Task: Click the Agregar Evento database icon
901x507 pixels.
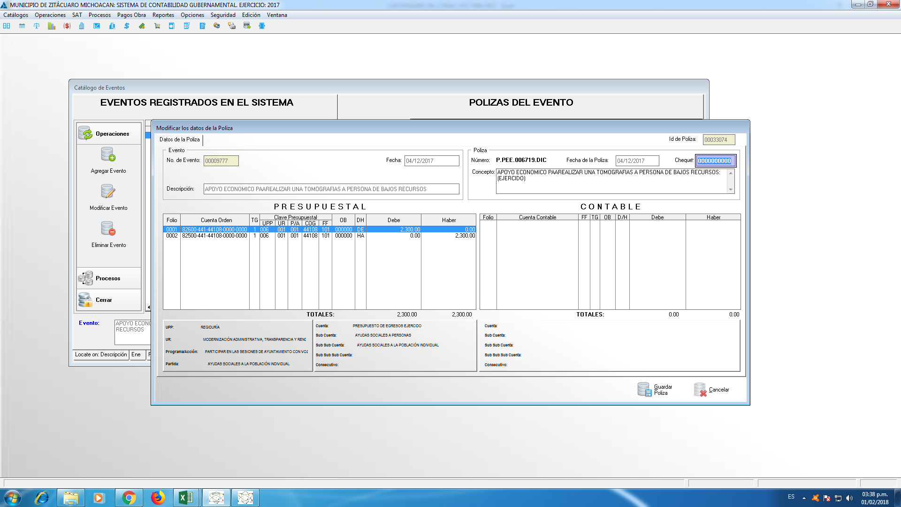Action: coord(108,154)
